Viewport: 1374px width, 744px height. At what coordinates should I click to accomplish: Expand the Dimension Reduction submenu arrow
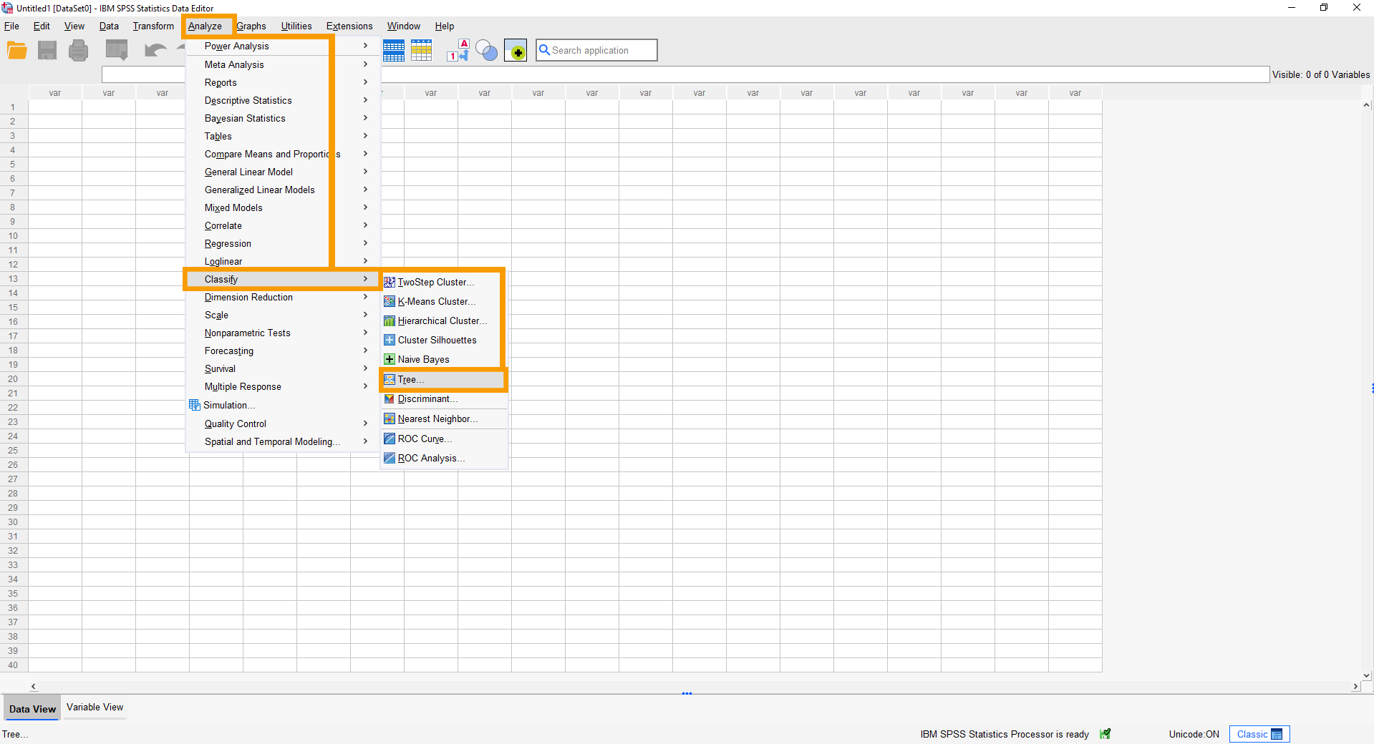(365, 297)
